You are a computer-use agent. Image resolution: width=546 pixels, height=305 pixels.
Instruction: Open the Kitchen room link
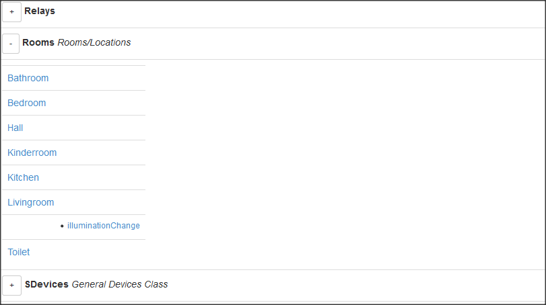click(24, 177)
